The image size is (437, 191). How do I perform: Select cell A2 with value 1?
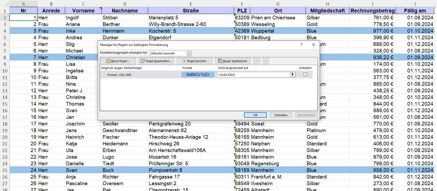tap(23, 18)
